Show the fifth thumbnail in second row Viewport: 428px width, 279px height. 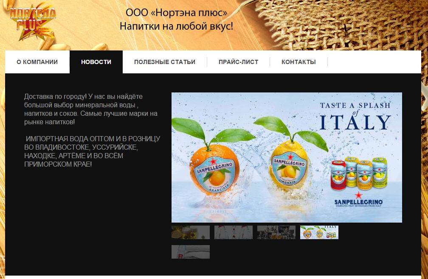191,252
